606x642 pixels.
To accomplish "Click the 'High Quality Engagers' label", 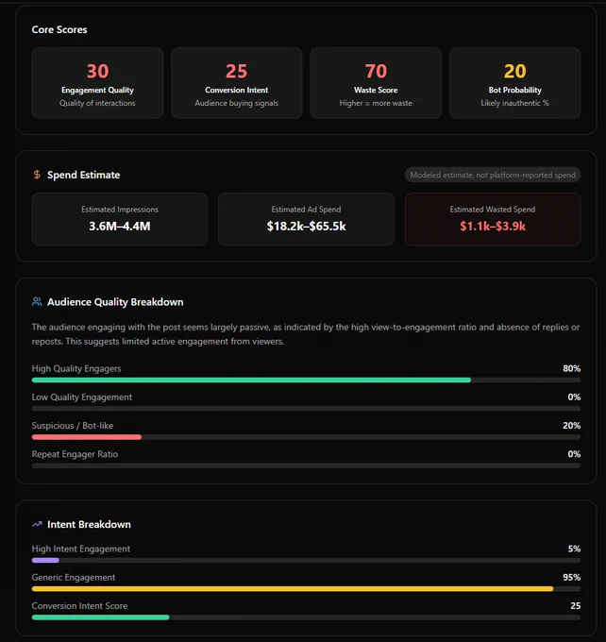I will click(76, 368).
